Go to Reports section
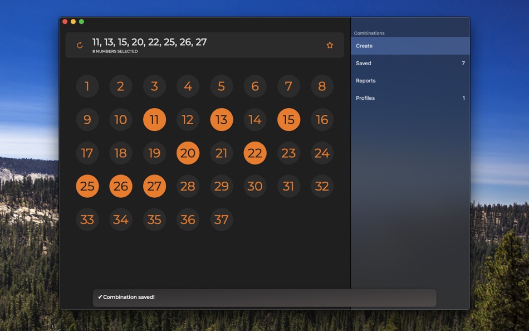Screen dimensions: 529x331 click(x=410, y=81)
